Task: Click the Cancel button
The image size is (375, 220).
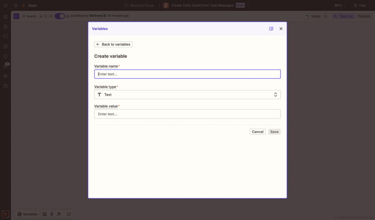Action: (257, 132)
